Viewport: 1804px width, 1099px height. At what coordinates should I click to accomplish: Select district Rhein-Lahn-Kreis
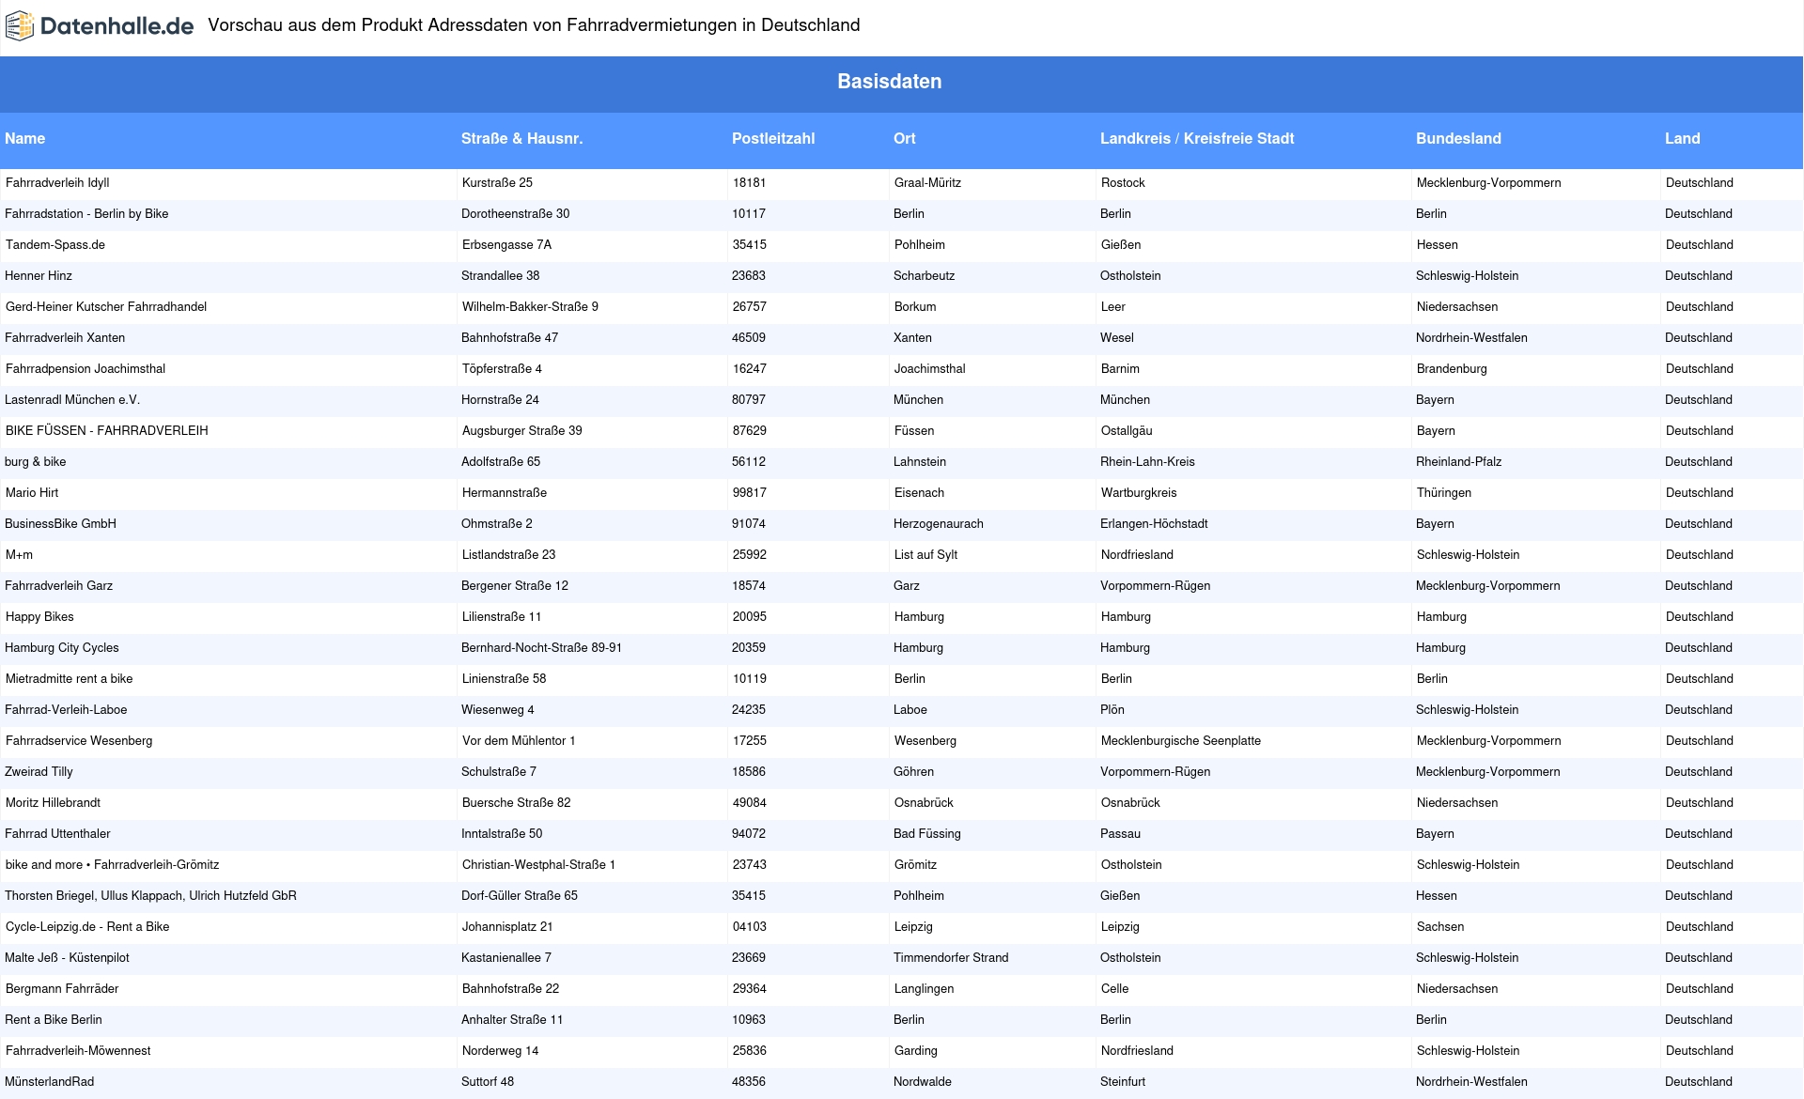tap(1147, 462)
